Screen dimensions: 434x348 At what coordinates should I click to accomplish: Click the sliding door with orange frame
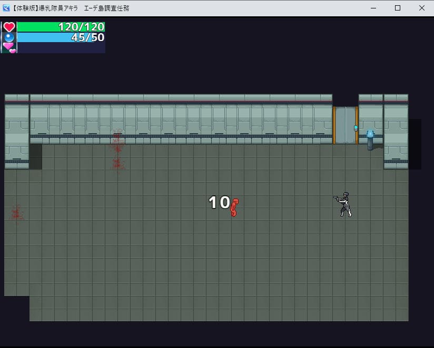point(346,125)
